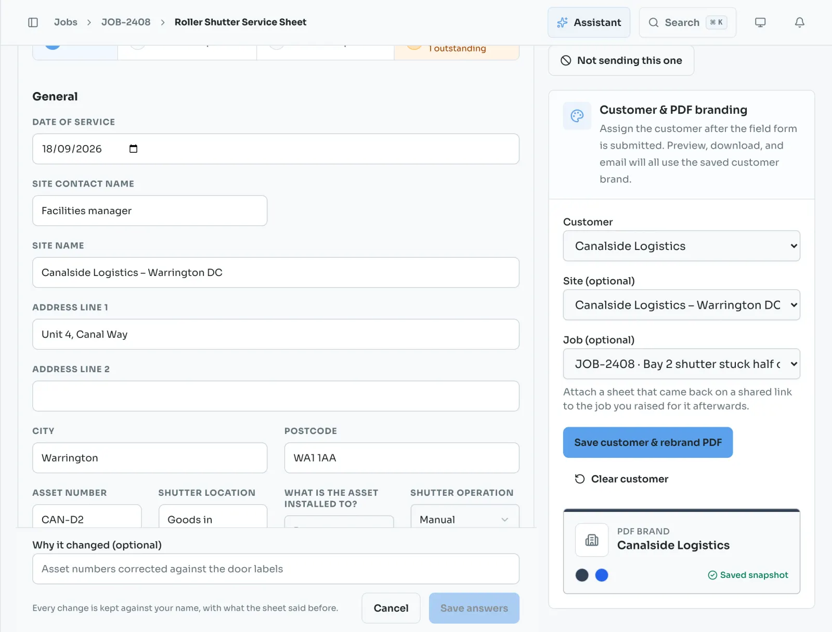
Task: Open the Assistant sparkle button
Action: point(589,22)
